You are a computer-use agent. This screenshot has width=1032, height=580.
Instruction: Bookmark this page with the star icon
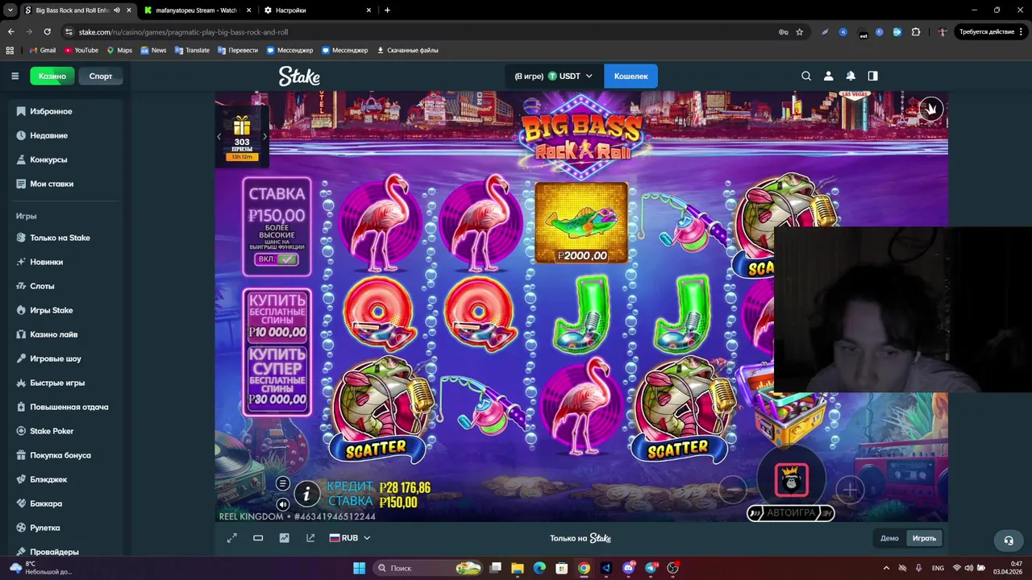[800, 32]
